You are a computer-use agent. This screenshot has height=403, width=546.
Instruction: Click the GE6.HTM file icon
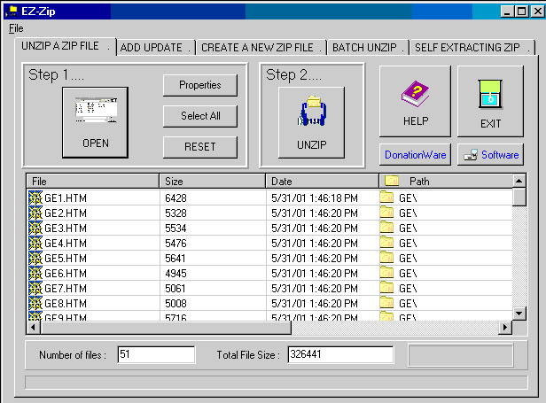[35, 273]
